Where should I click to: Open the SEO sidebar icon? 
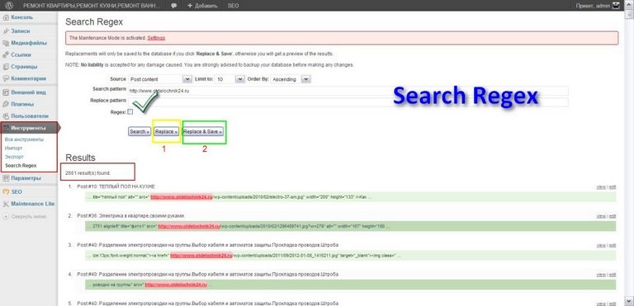click(6, 191)
